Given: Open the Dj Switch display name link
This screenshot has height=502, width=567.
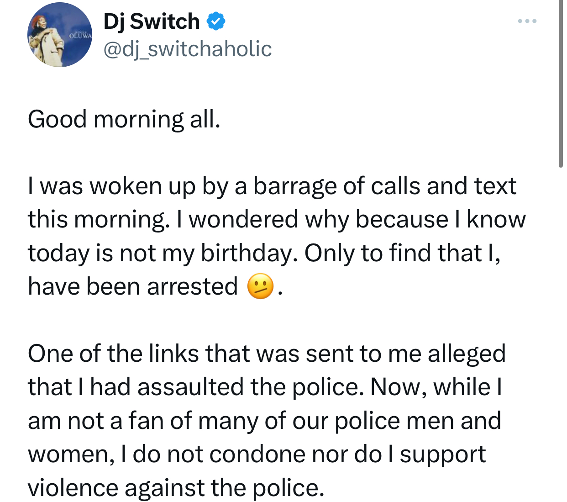Looking at the screenshot, I should pos(152,21).
